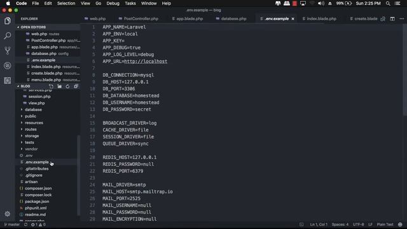Open package.json in the explorer tree
Viewport: 407px width, 229px height.
[37, 202]
